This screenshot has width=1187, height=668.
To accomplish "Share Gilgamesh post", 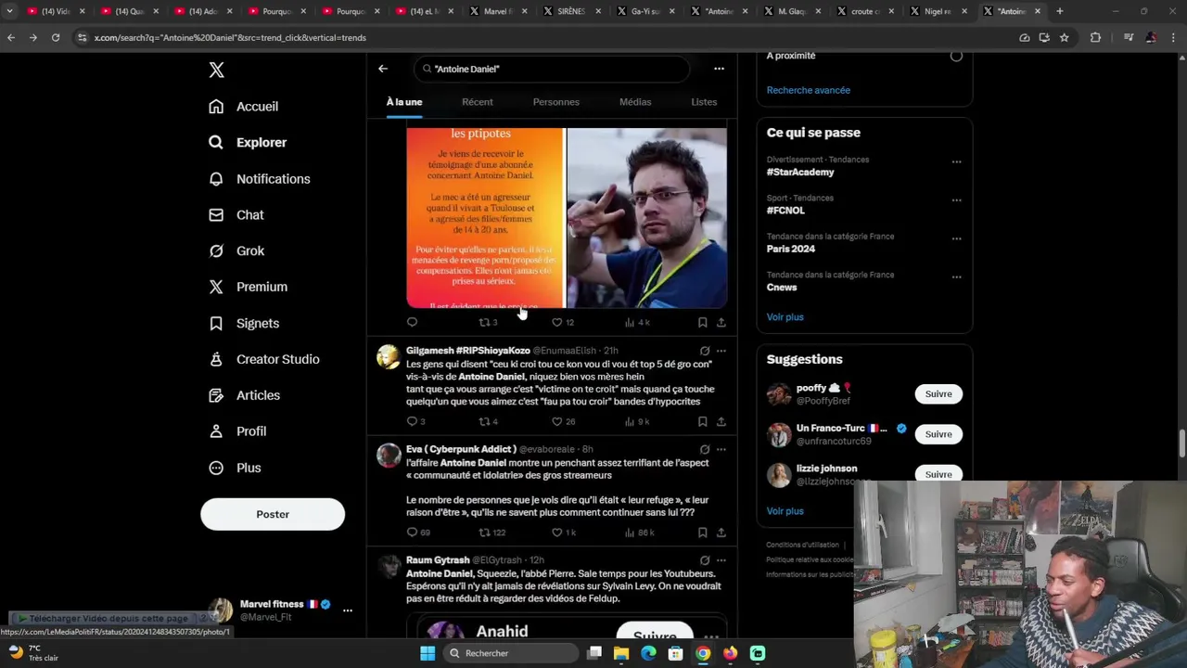I will [x=721, y=422].
